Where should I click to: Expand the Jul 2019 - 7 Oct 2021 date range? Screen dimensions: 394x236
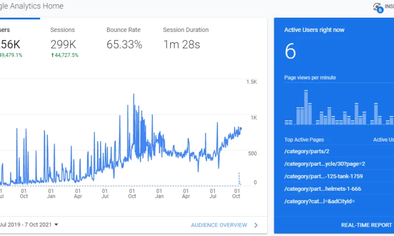point(30,225)
